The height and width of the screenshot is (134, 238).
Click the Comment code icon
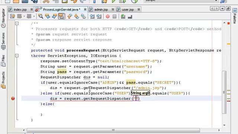(123, 16)
